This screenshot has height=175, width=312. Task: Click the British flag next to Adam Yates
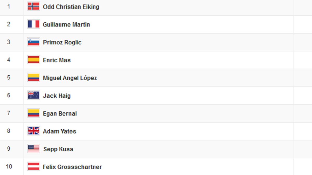coord(34,131)
